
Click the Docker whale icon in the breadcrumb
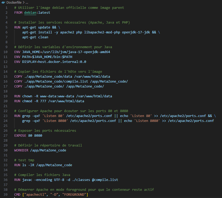(x=4, y=2)
